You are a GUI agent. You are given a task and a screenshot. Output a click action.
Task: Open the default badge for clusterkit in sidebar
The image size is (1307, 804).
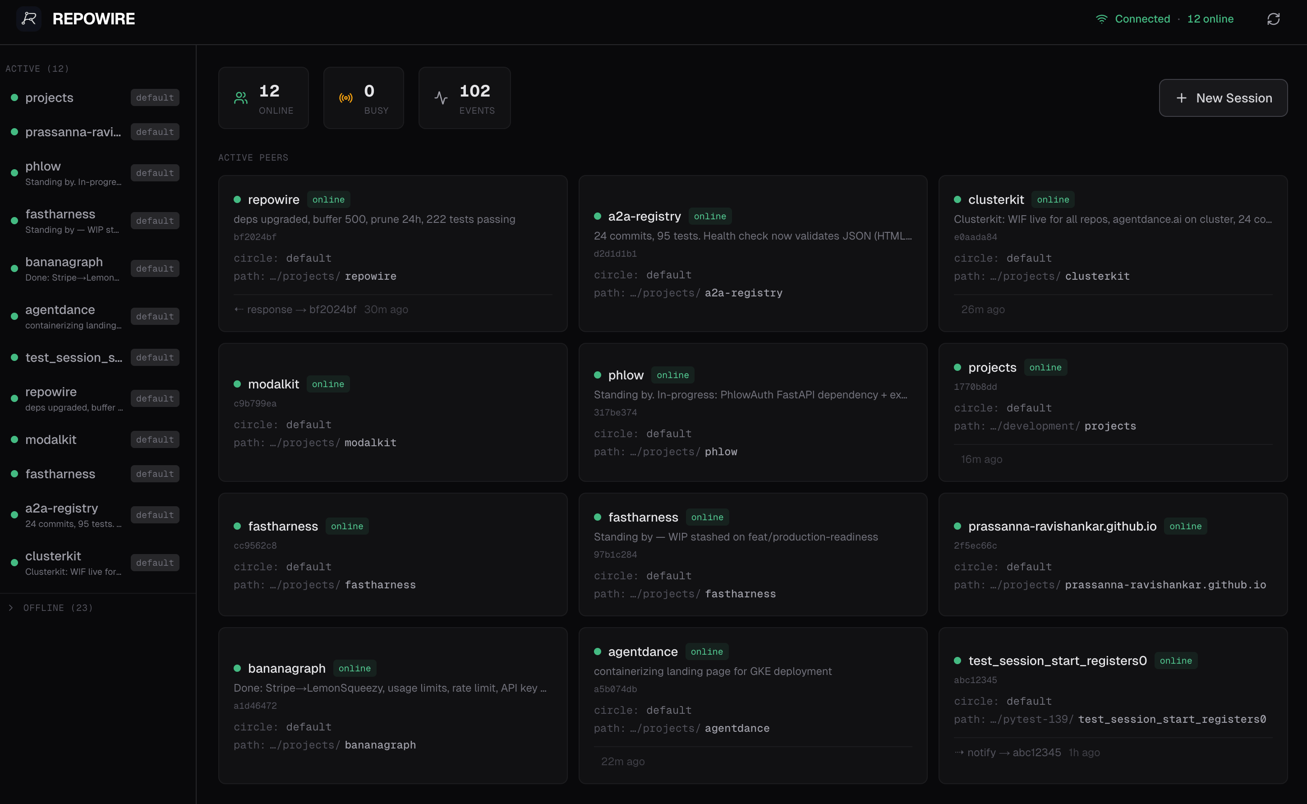pyautogui.click(x=155, y=562)
